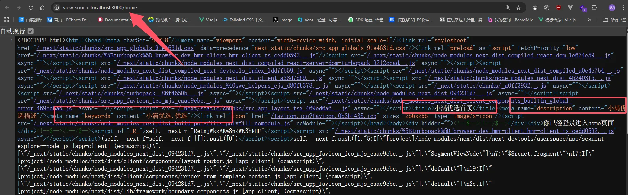The width and height of the screenshot is (628, 195).
Task: Expand the hidden bookmarks chevron
Action: coord(590,20)
